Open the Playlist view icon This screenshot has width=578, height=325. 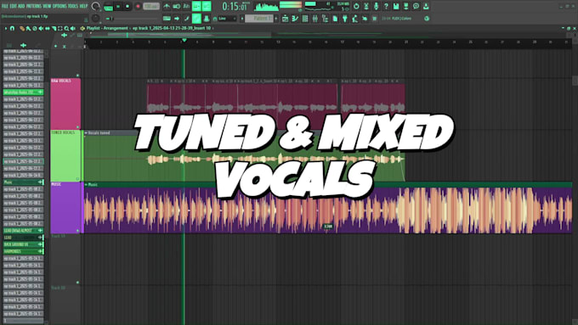tap(285, 19)
